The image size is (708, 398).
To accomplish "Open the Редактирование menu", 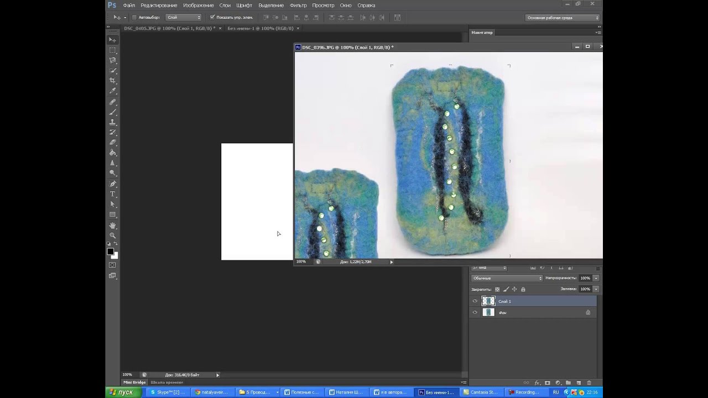I will coord(159,5).
